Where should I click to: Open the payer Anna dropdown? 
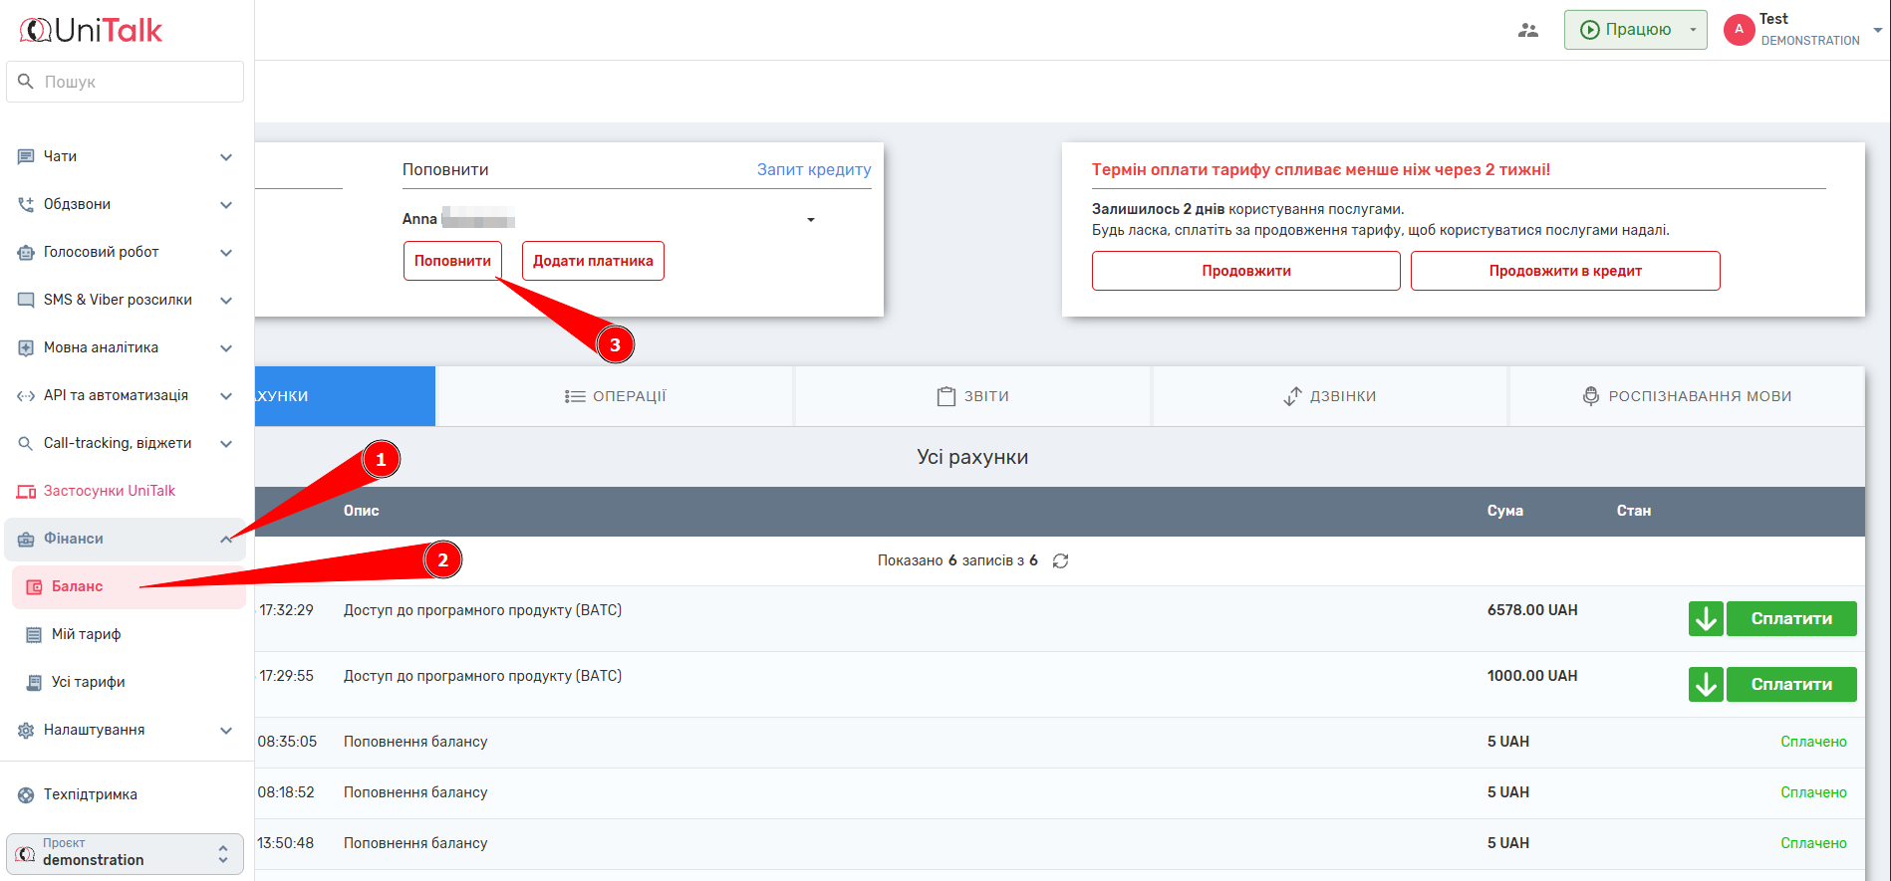click(x=810, y=220)
